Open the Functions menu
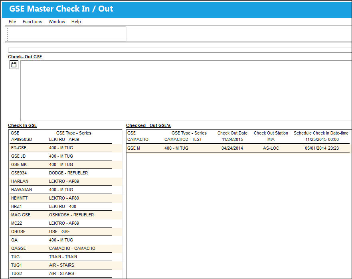 click(32, 22)
